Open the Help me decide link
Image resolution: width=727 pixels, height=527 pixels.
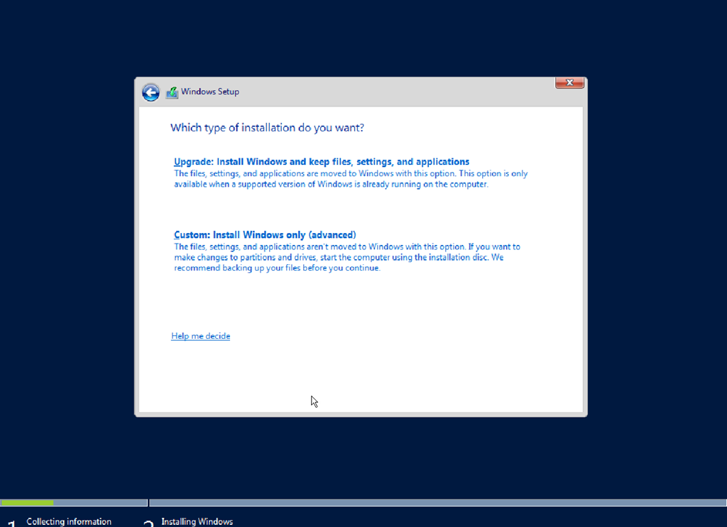pyautogui.click(x=200, y=336)
